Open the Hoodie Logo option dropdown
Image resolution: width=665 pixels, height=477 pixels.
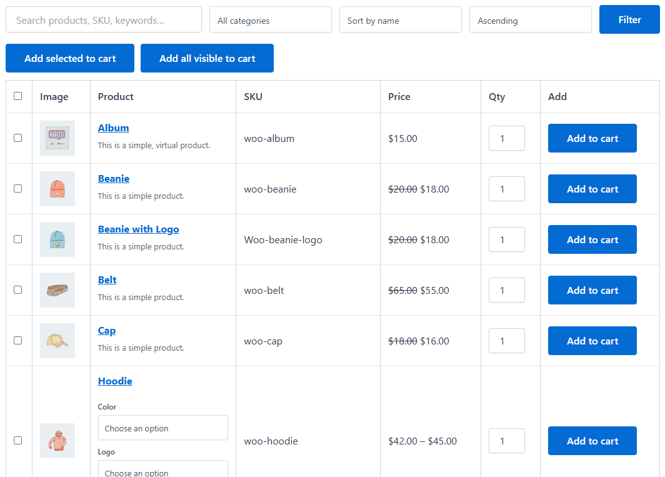pos(162,470)
